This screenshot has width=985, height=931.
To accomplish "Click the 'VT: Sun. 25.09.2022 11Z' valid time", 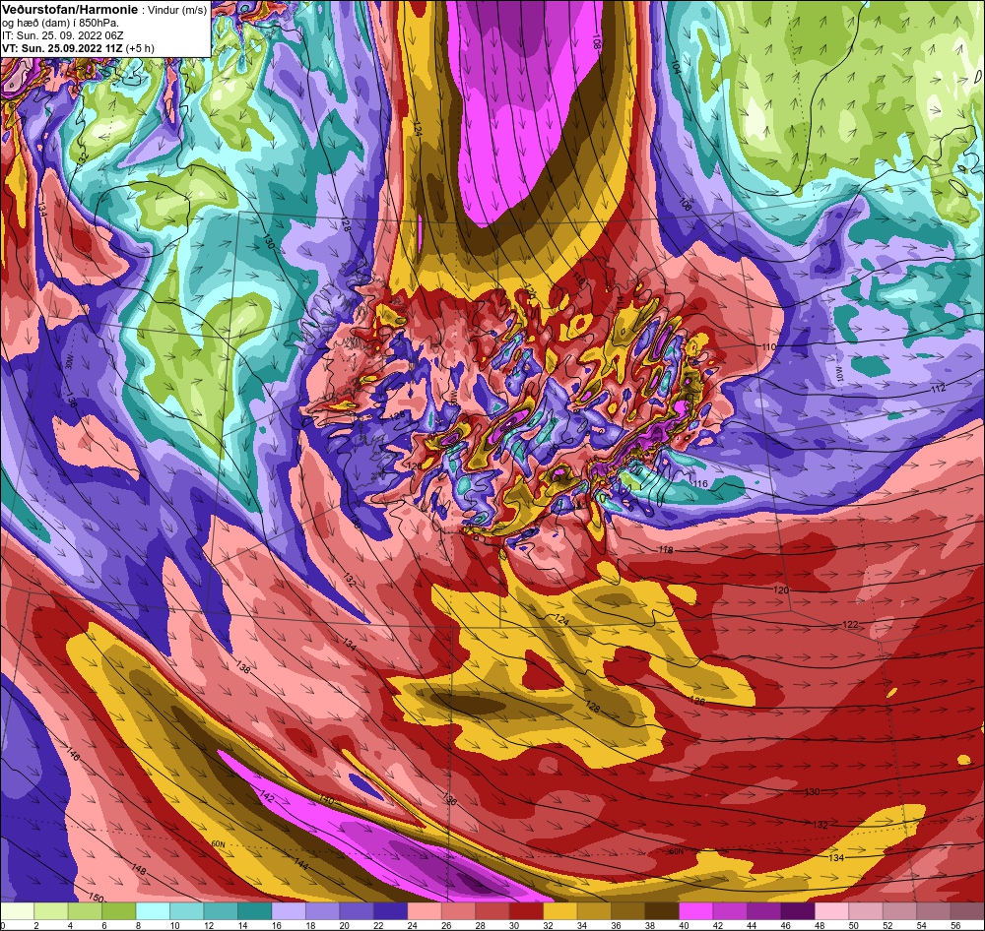I will (62, 47).
